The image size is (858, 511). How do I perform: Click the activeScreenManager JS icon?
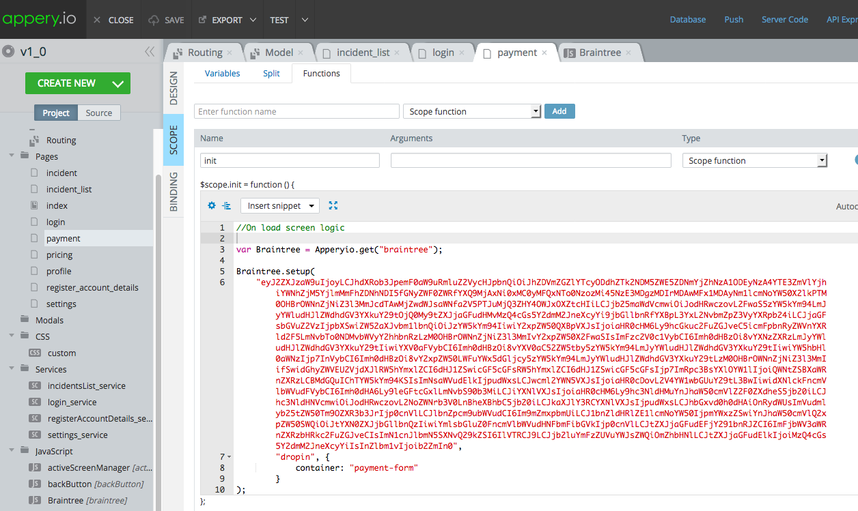(x=35, y=467)
